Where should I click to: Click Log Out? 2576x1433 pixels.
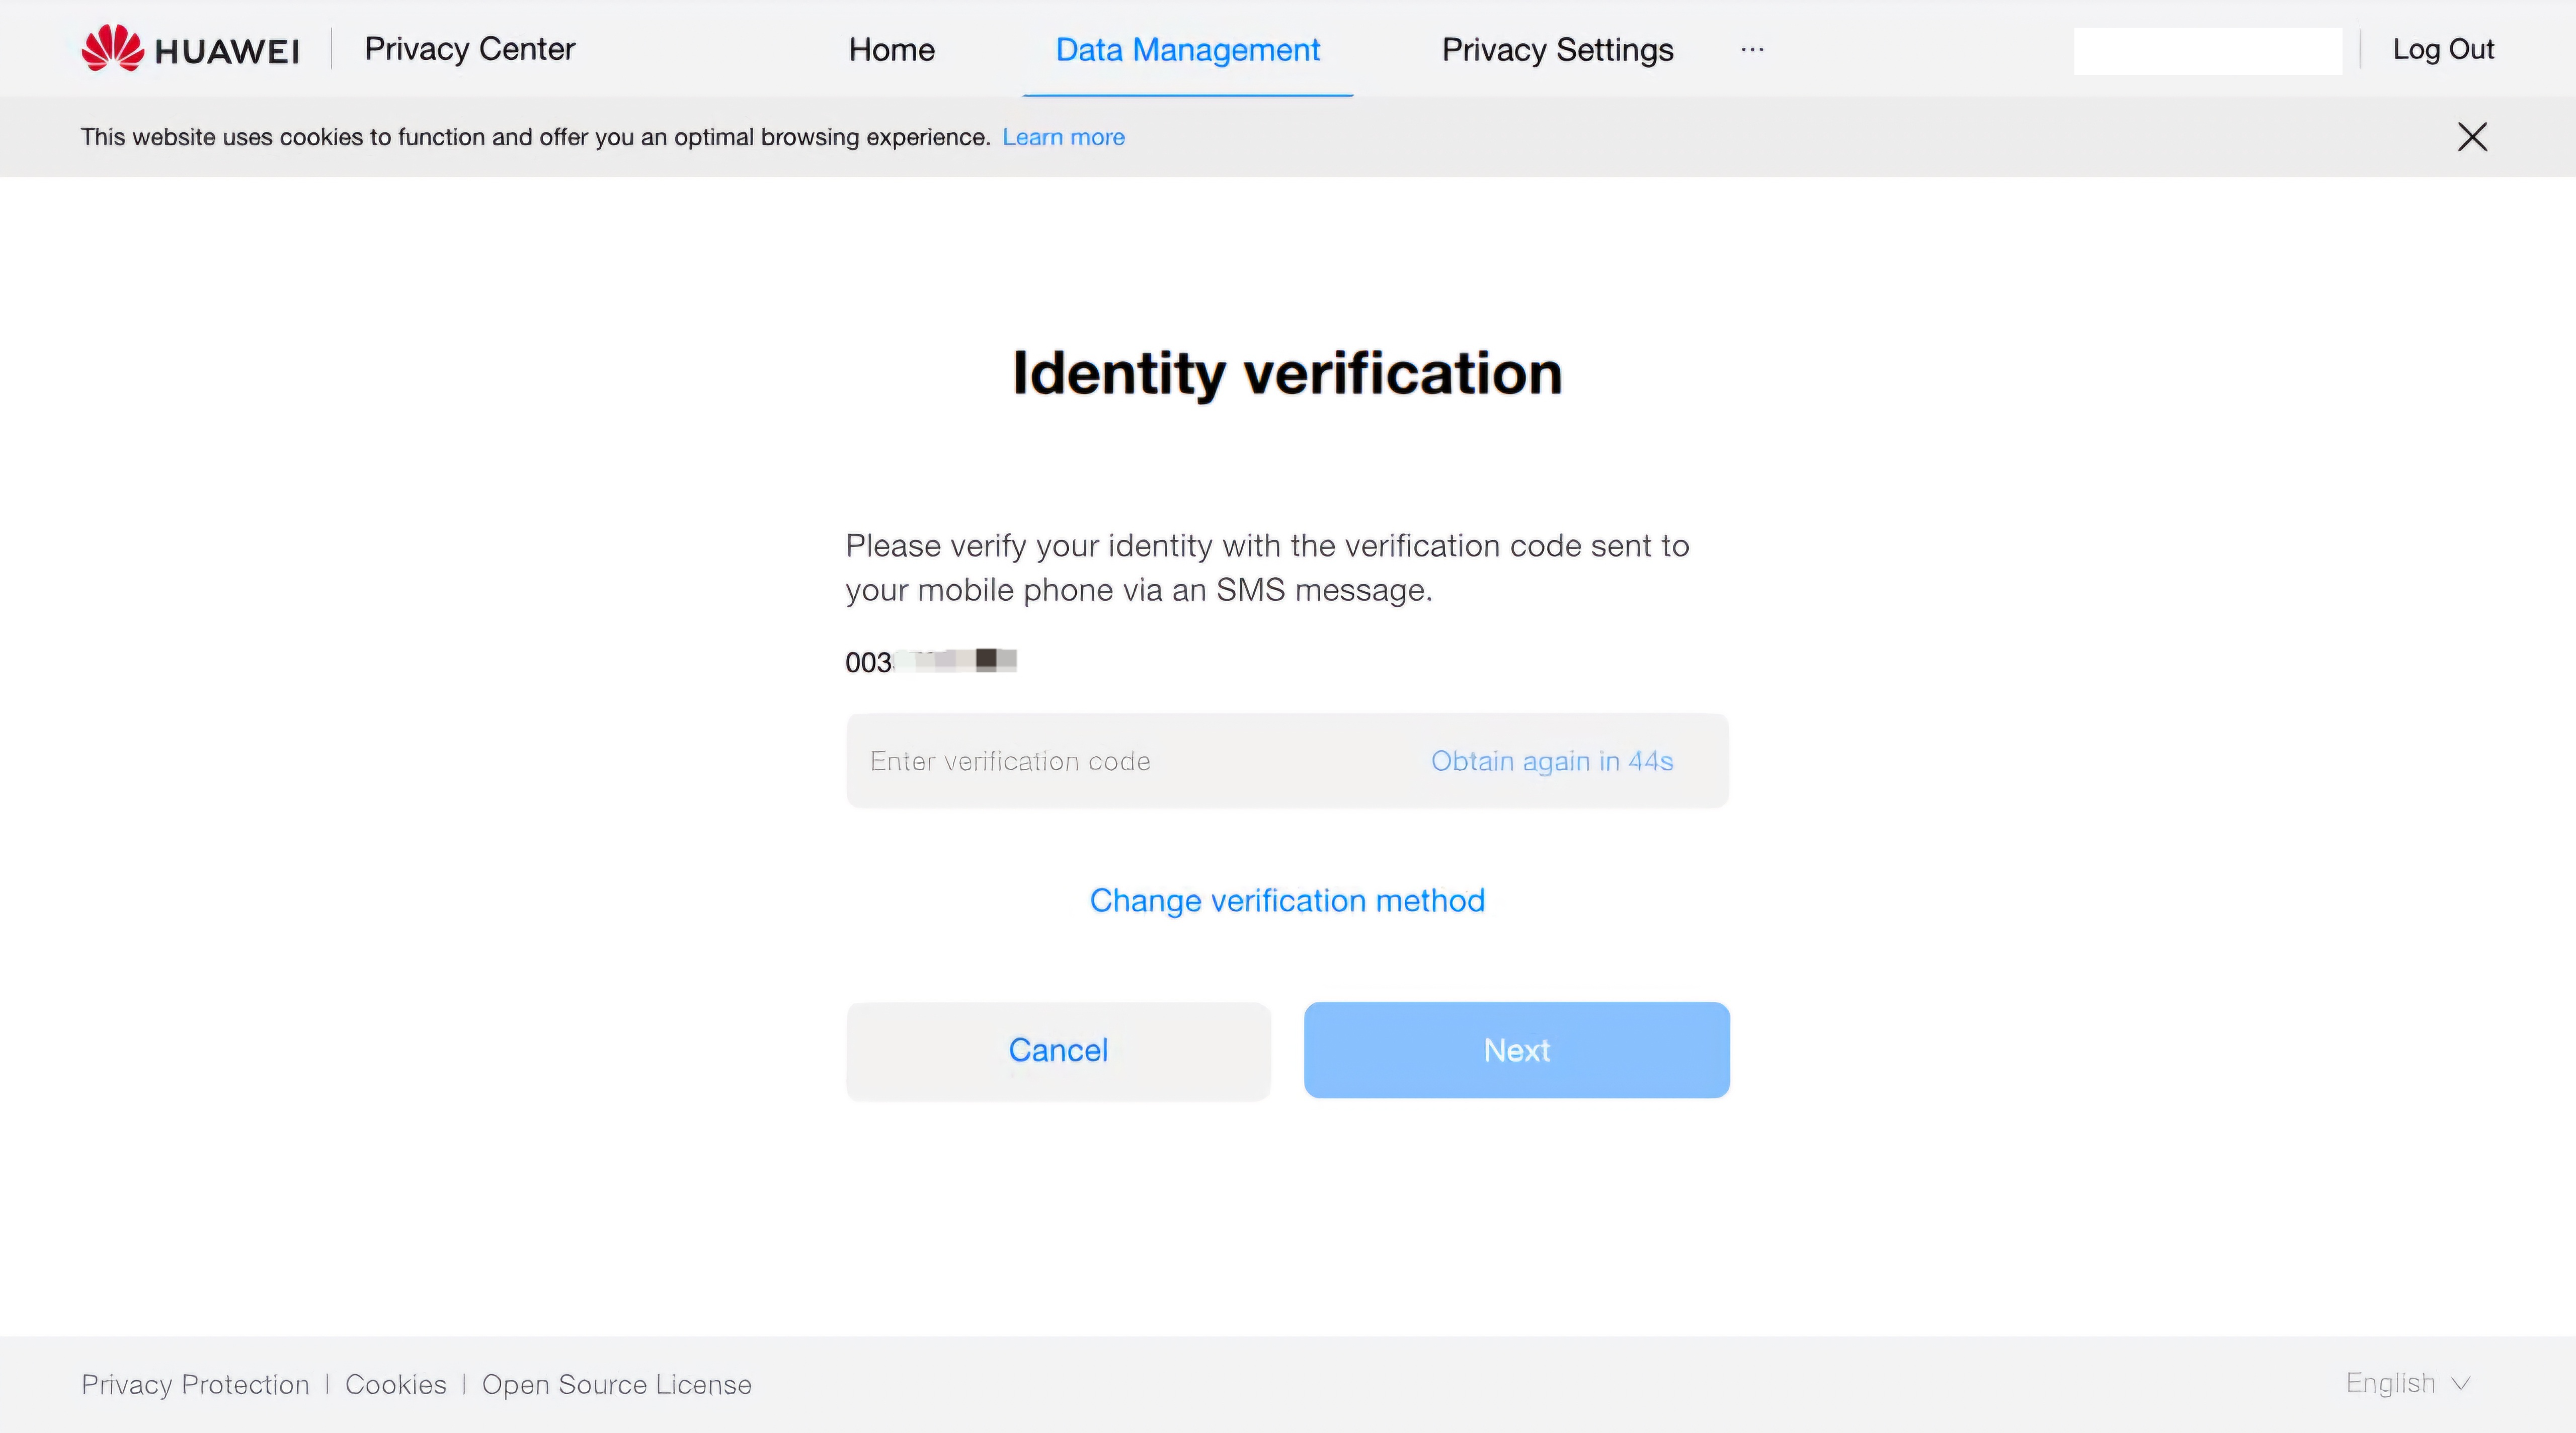tap(2443, 49)
